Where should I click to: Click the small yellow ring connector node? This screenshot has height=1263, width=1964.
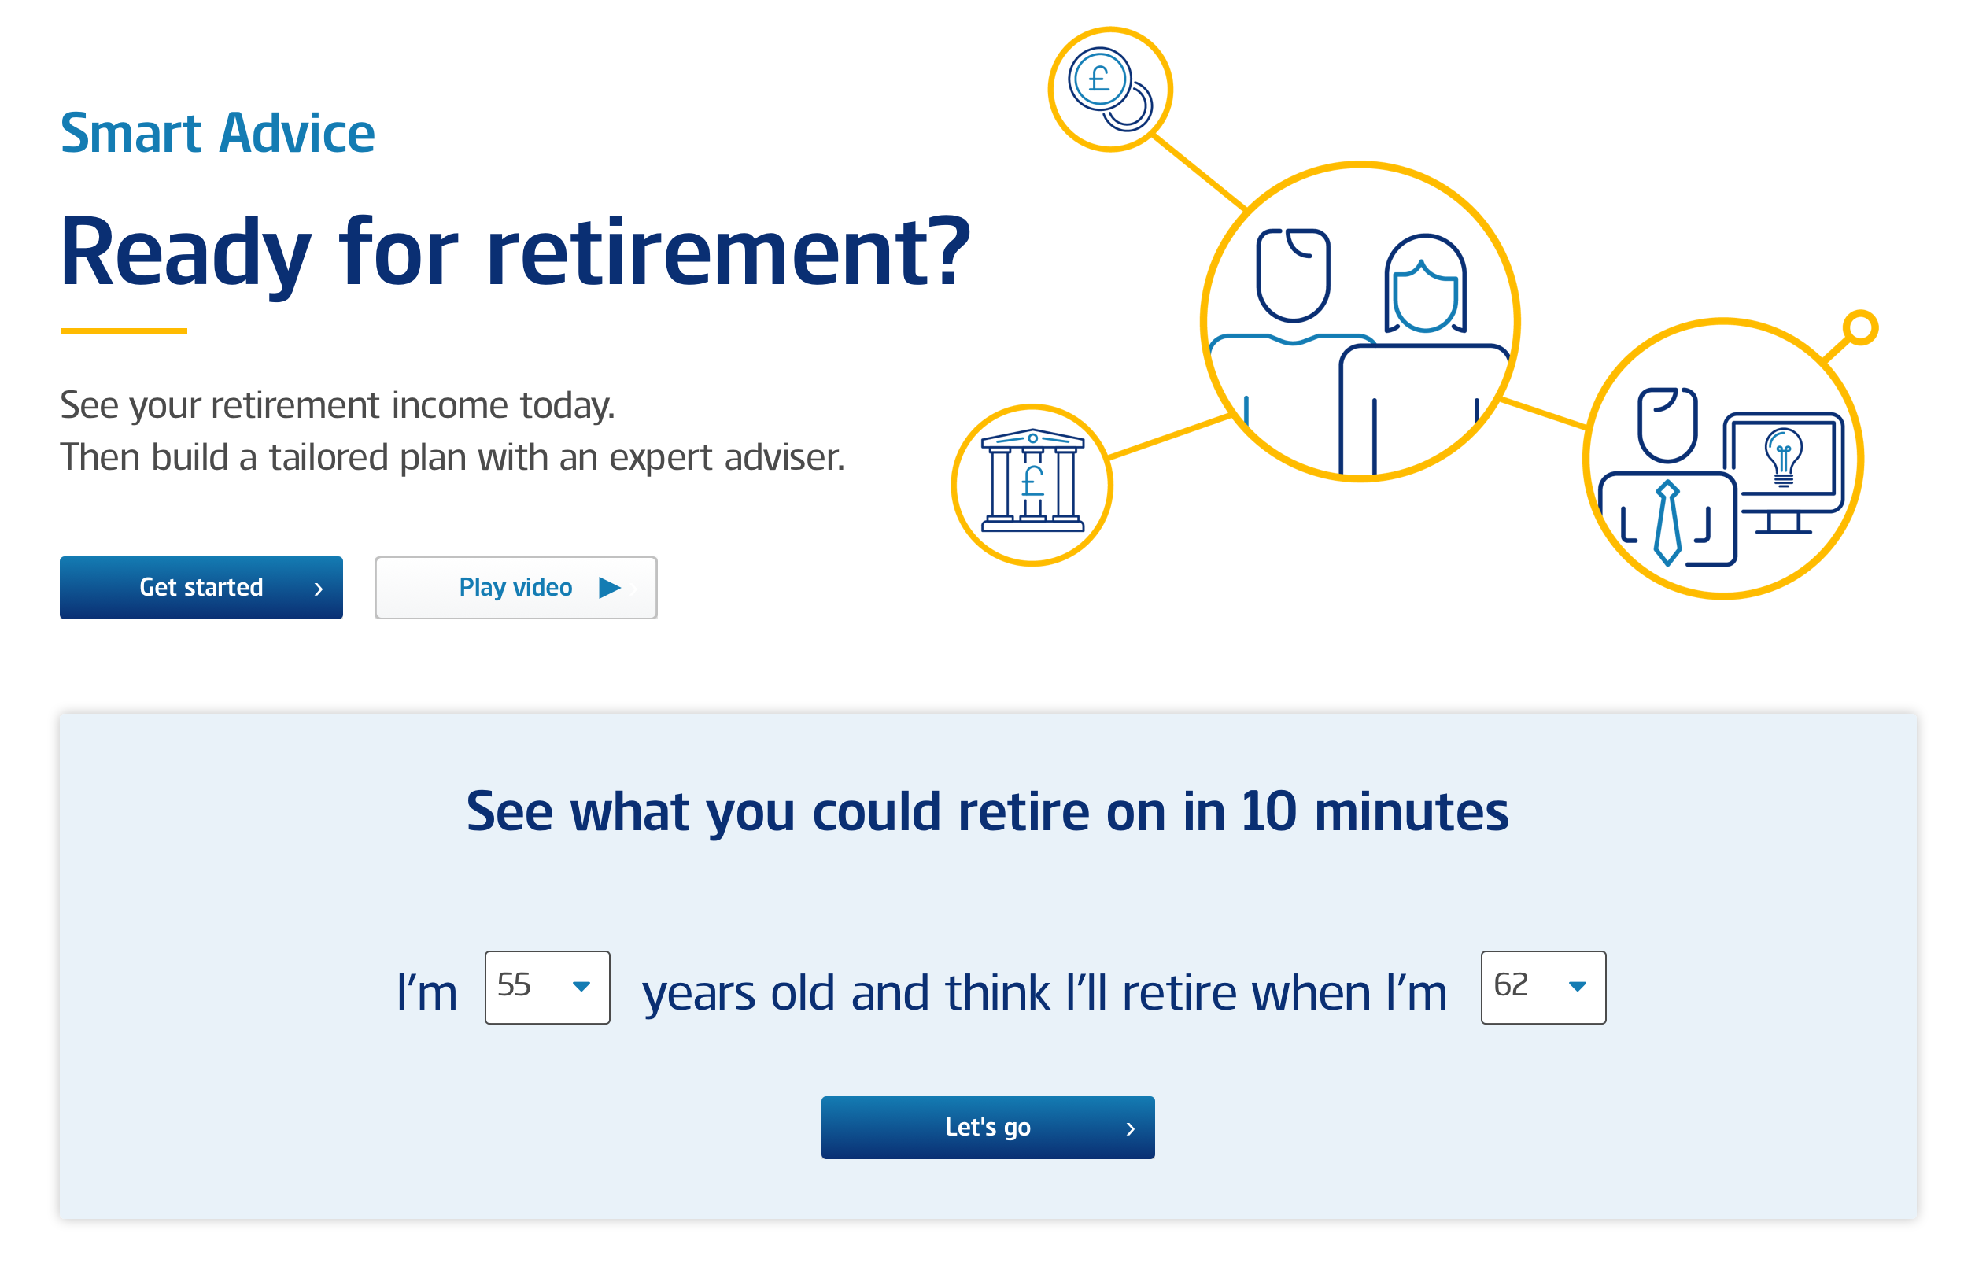(1859, 327)
